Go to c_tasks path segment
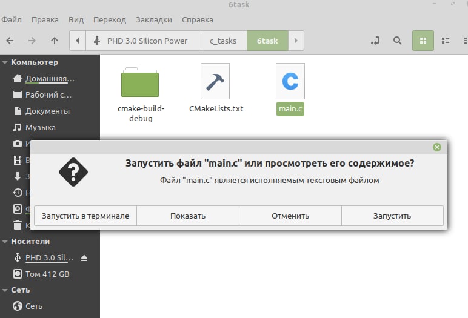 (223, 41)
